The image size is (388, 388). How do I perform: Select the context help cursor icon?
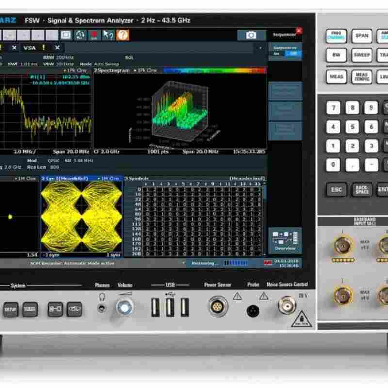pyautogui.click(x=108, y=35)
